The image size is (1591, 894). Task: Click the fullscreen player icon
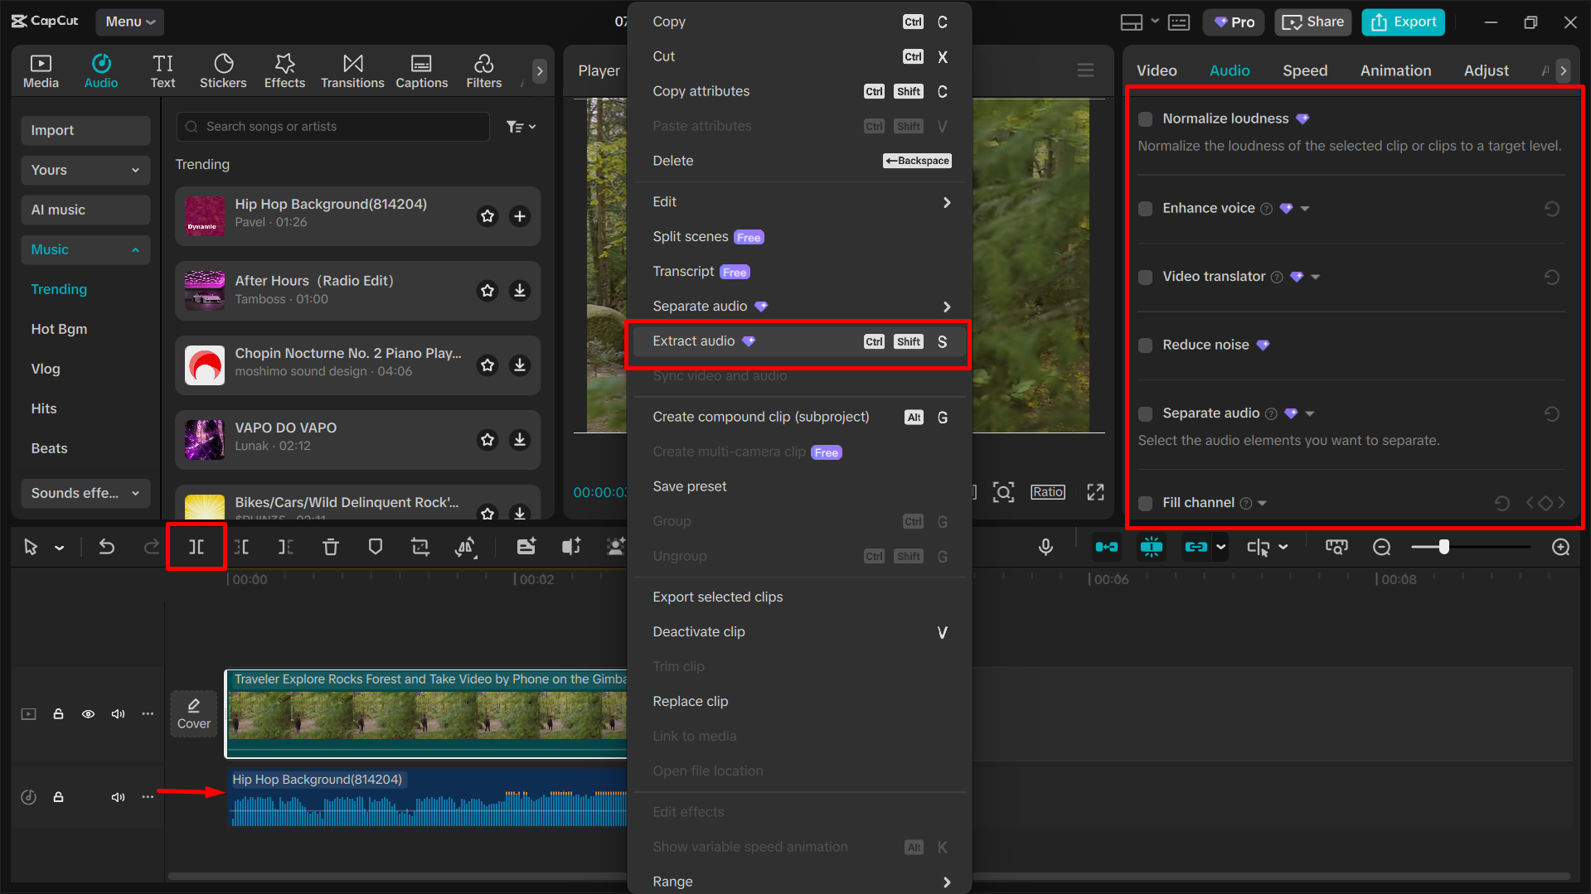tap(1095, 492)
